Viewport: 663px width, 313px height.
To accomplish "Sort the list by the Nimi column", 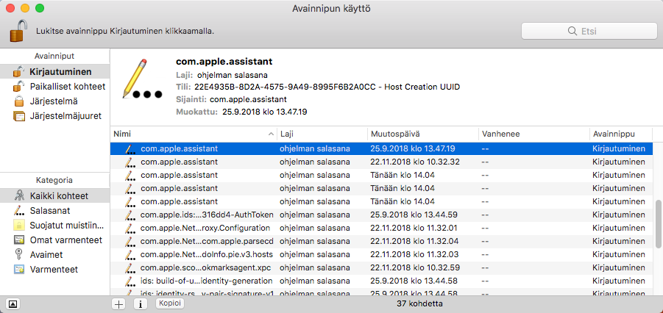I will click(191, 134).
